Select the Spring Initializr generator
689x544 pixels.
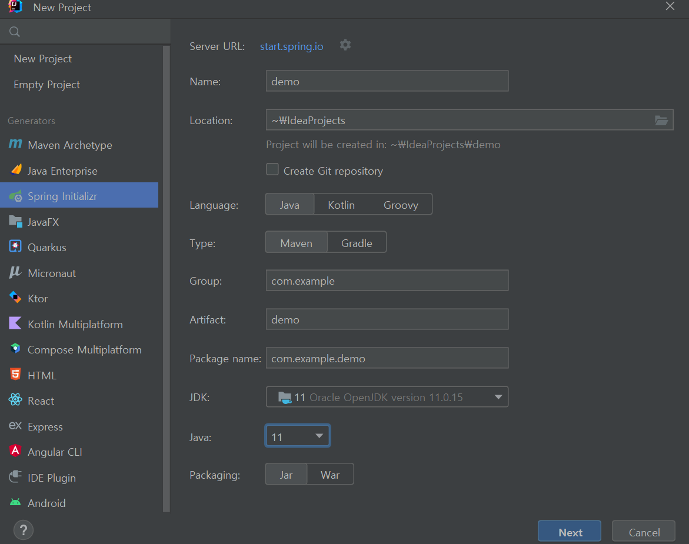click(79, 196)
